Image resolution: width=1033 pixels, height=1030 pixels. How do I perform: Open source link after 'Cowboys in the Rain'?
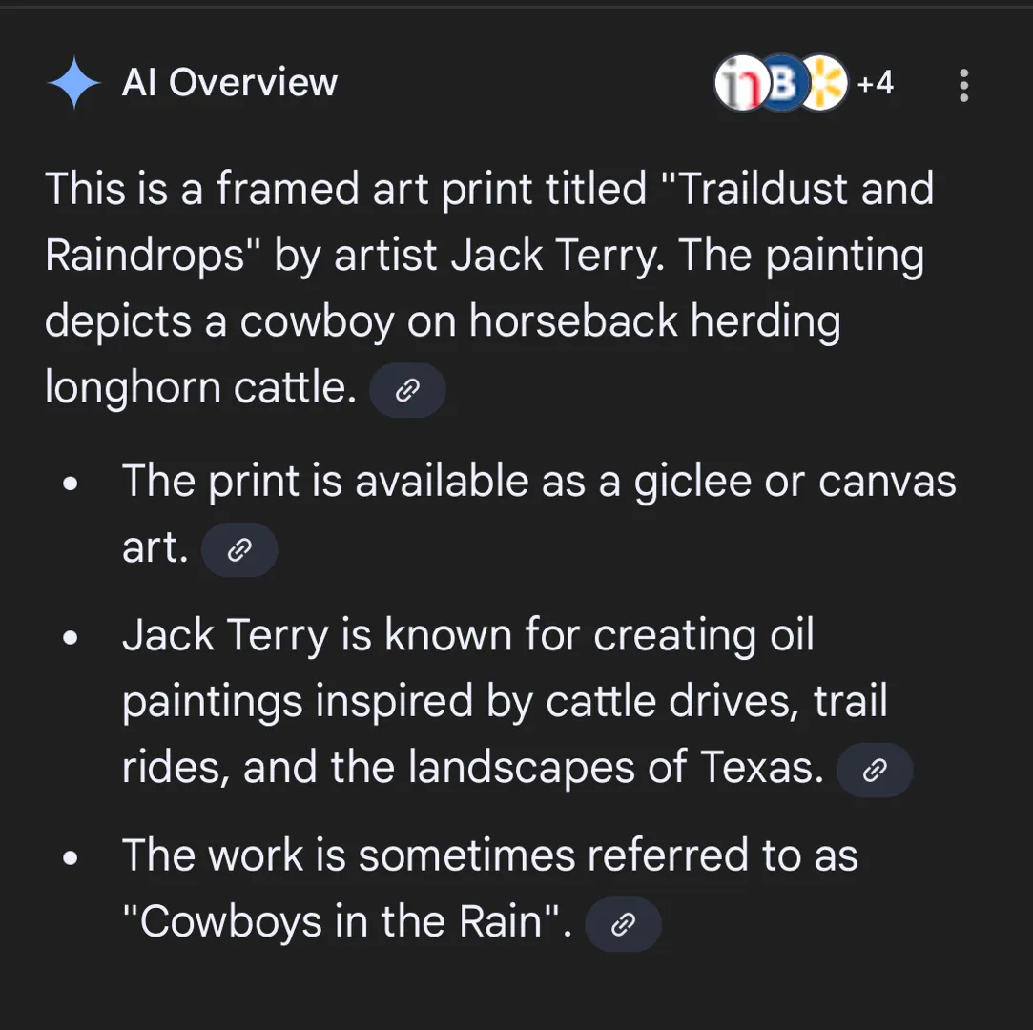(622, 923)
